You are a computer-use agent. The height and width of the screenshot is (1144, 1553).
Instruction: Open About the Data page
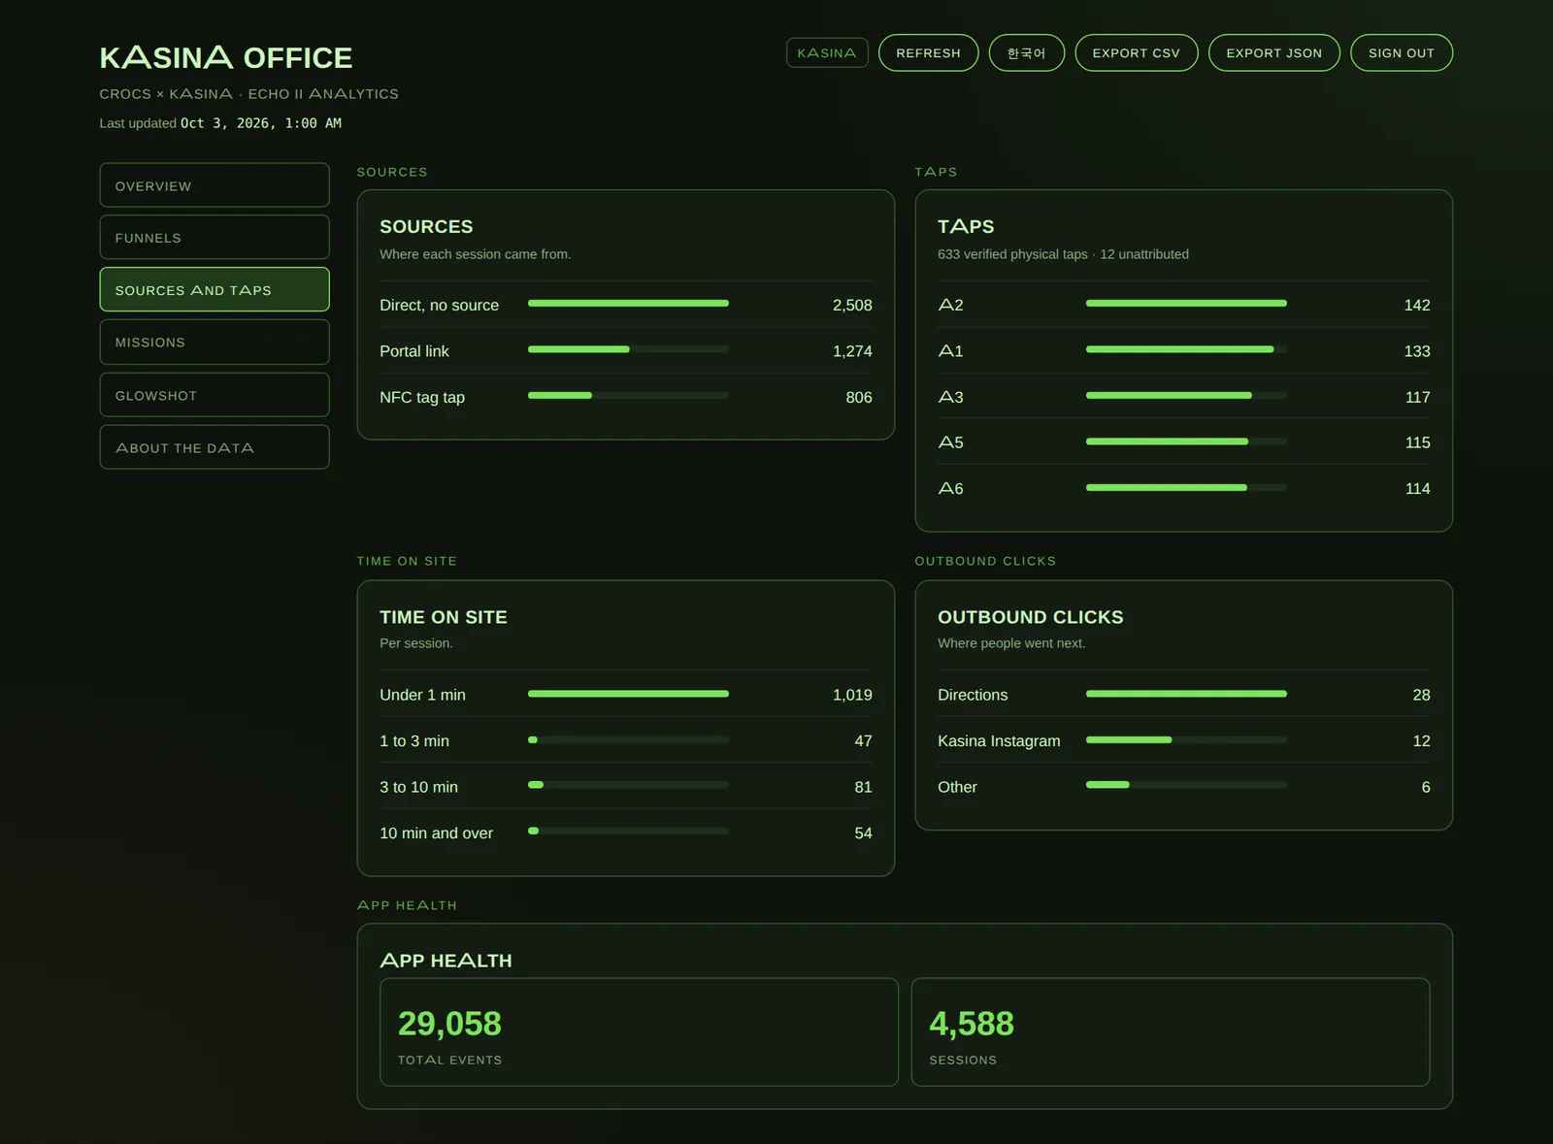coord(215,447)
